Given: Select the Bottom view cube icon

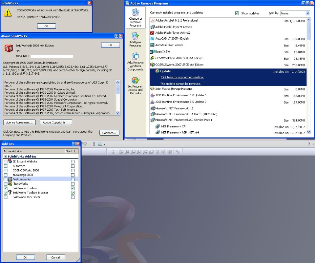Looking at the screenshot, I should click(x=151, y=152).
